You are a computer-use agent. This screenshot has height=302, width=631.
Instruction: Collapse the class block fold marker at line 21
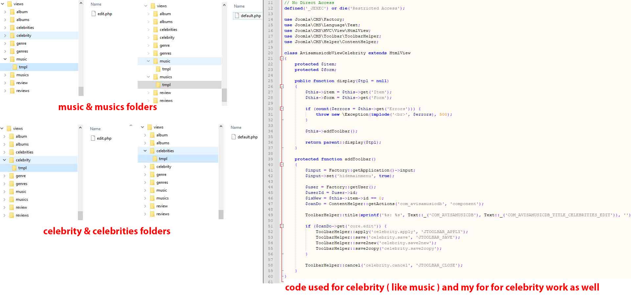(282, 58)
